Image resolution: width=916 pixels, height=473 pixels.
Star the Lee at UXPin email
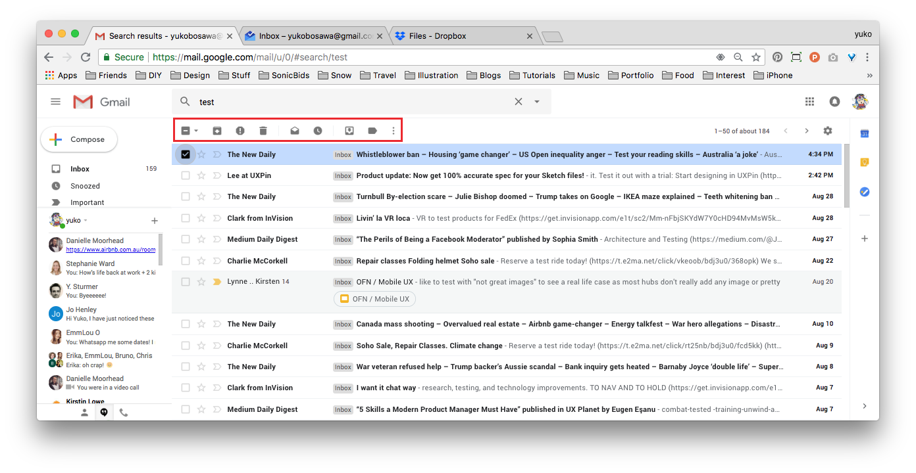202,175
